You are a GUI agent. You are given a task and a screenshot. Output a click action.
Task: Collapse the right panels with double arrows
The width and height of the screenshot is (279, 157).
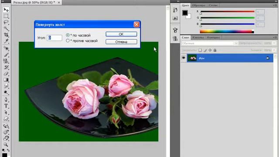coord(276,1)
